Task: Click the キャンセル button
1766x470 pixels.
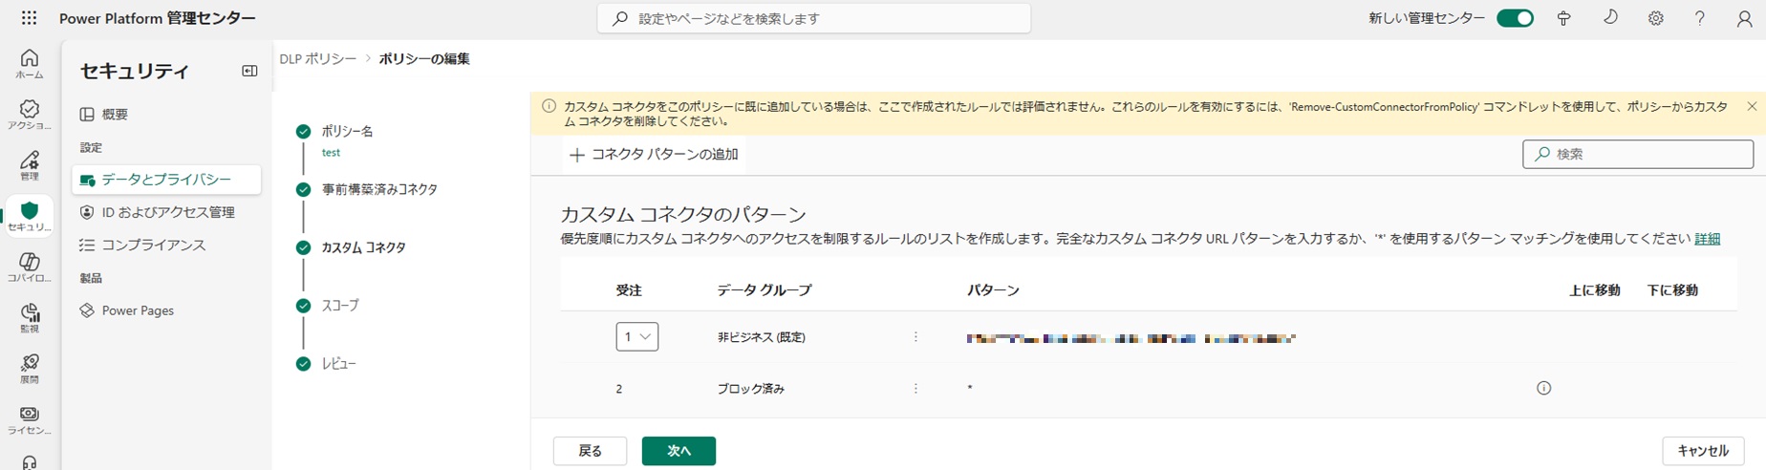Action: click(x=1703, y=451)
